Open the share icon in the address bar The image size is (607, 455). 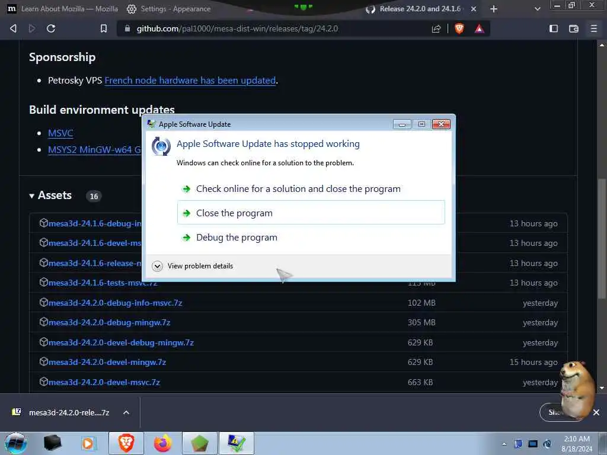click(436, 28)
